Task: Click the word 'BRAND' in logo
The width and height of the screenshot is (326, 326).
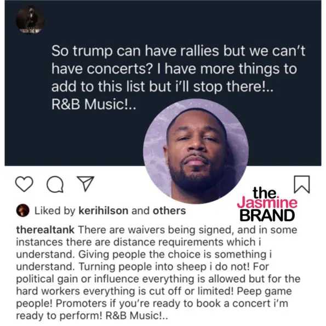Action: click(x=267, y=215)
